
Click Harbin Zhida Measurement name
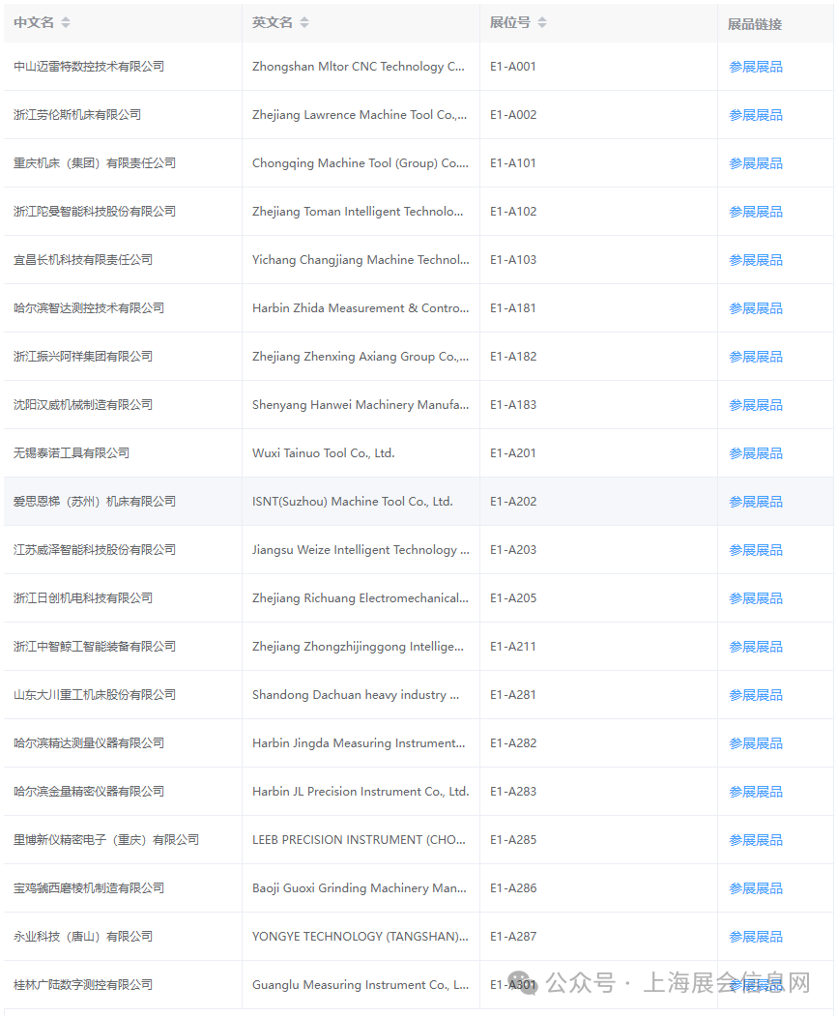(361, 307)
